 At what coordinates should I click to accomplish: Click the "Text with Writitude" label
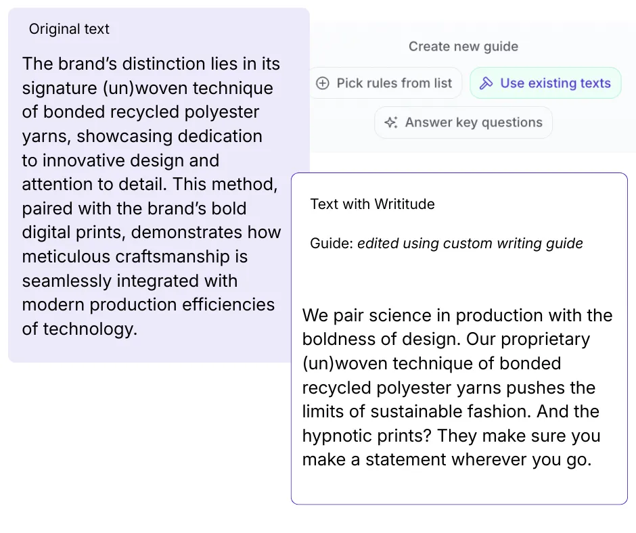(x=372, y=204)
